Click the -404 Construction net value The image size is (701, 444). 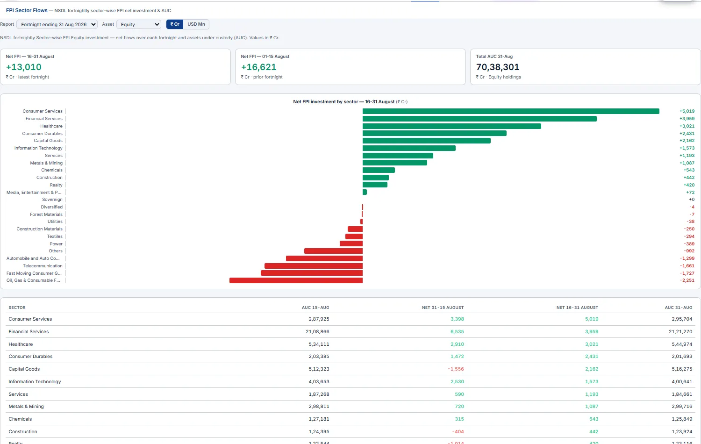[458, 432]
